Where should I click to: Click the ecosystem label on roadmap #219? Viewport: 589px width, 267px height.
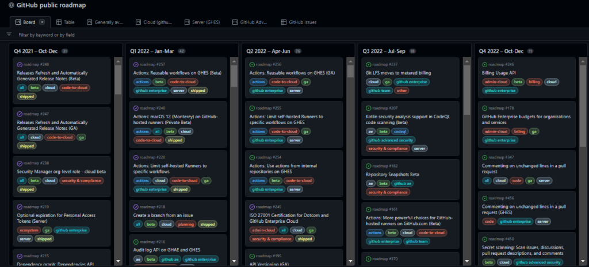tap(29, 230)
